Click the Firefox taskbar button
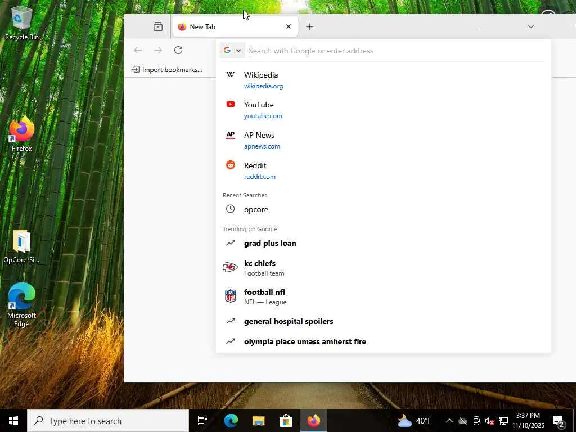Viewport: 576px width, 432px height. pos(314,421)
